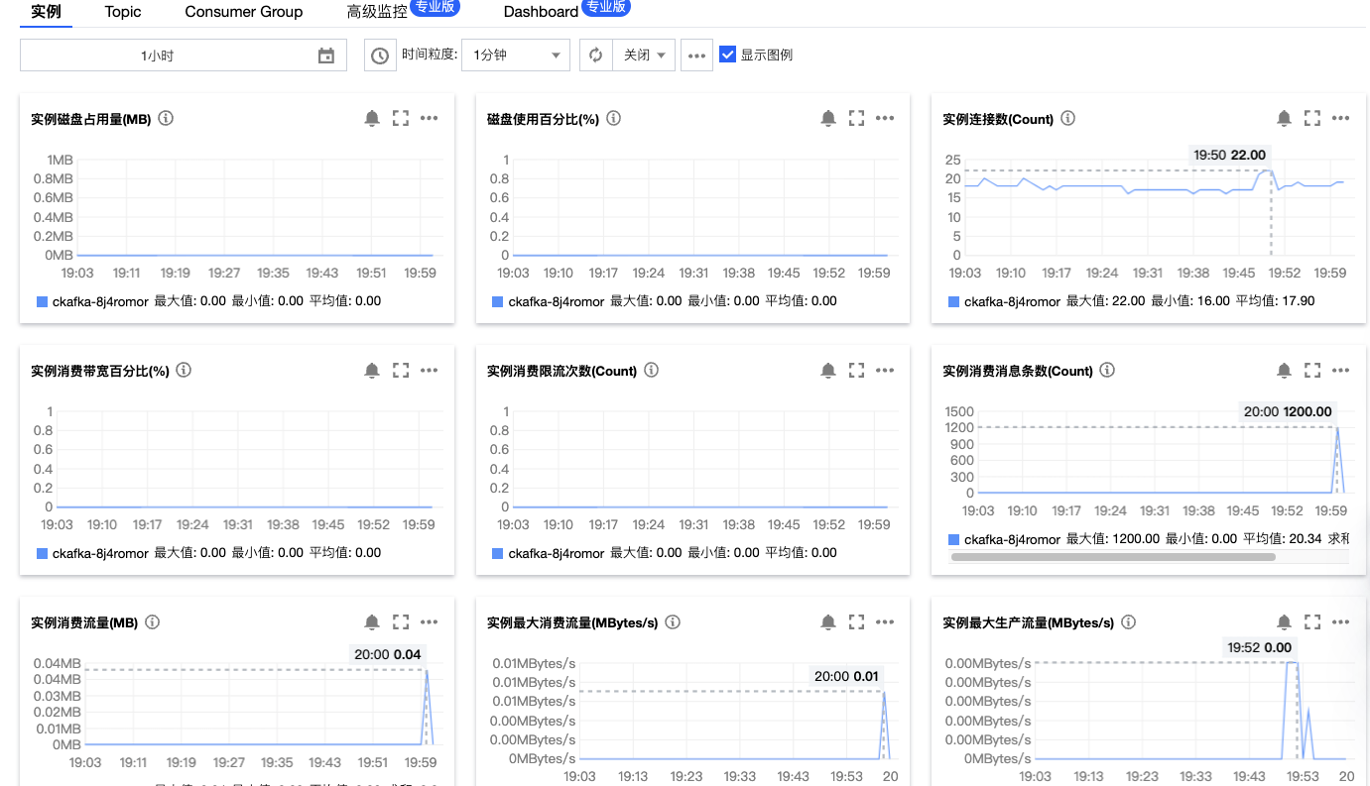Uncheck the 显示图例 checkbox
Viewport: 1370px width, 786px height.
click(727, 55)
